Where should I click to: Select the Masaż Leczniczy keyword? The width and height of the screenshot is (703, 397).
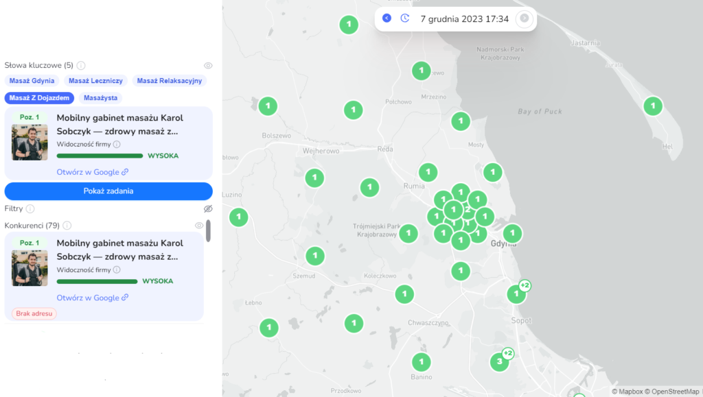[x=95, y=81]
